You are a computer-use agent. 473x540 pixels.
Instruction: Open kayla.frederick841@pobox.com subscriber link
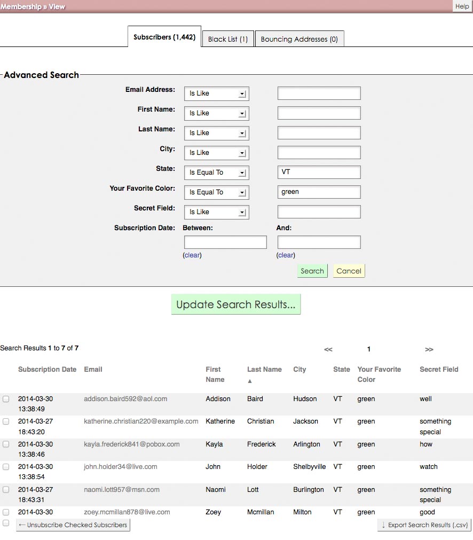(131, 444)
